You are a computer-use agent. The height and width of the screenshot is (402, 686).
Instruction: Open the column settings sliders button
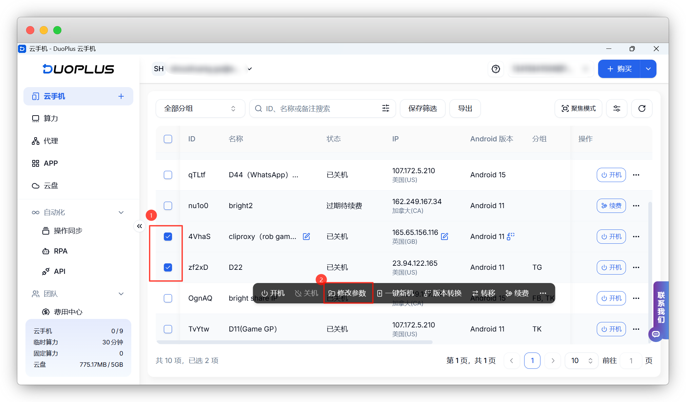coord(616,108)
